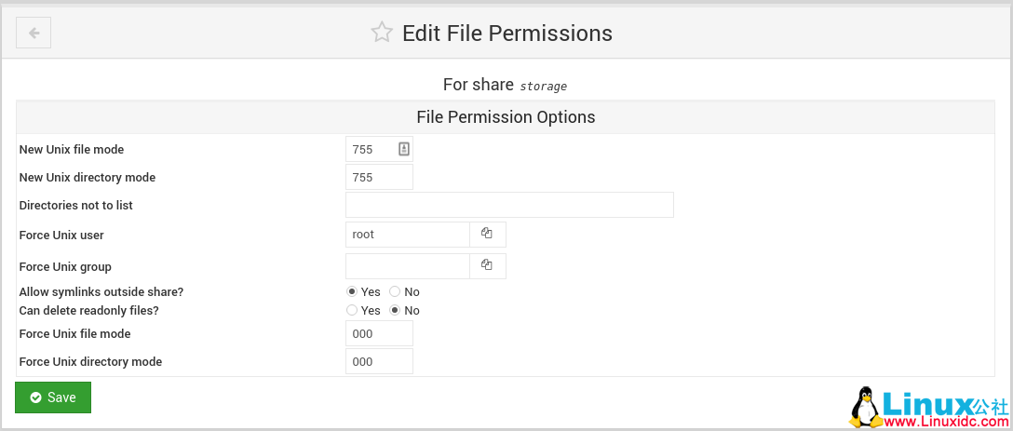Open user picker for Force Unix user

coord(487,234)
